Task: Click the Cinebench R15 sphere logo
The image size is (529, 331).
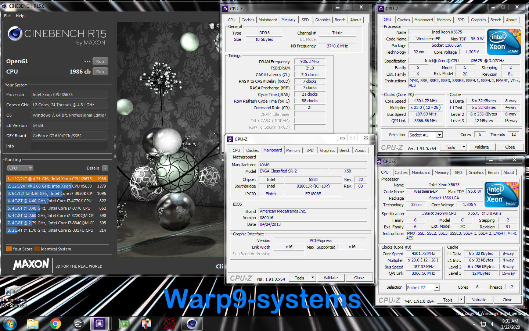Action: (x=15, y=33)
